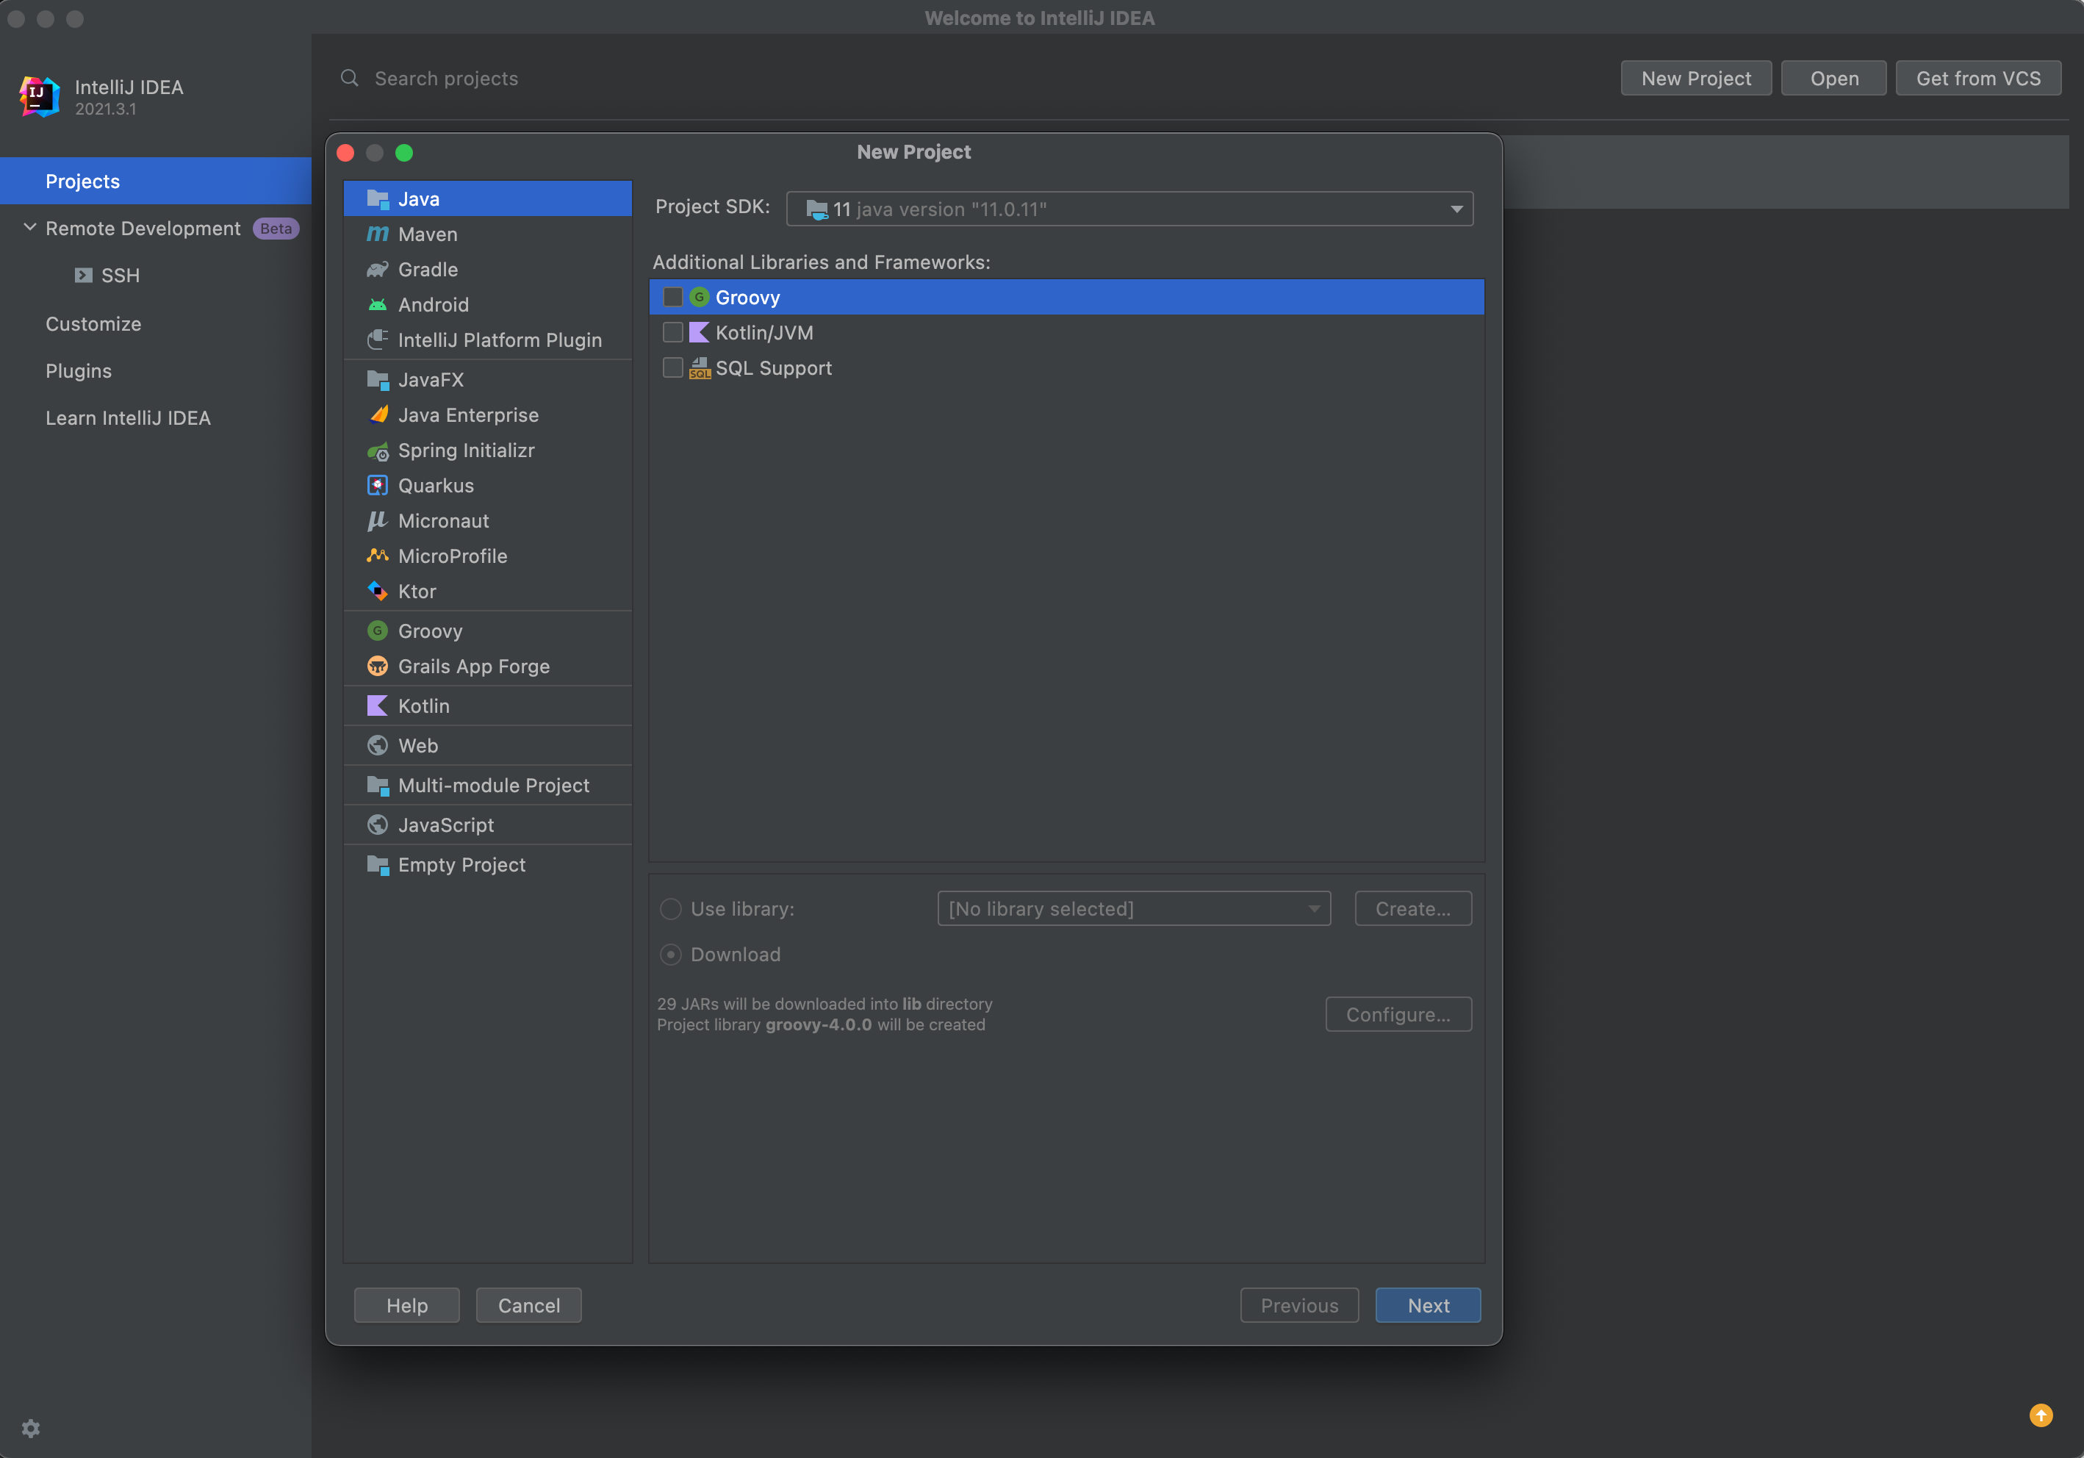Select the Gradle elephant icon
The width and height of the screenshot is (2084, 1458).
coord(377,270)
